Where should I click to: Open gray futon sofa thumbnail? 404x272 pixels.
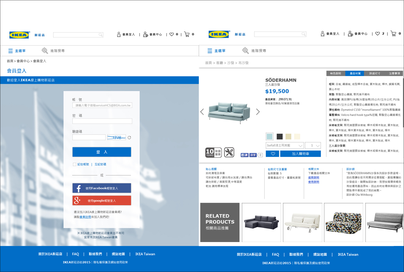[x=385, y=222]
